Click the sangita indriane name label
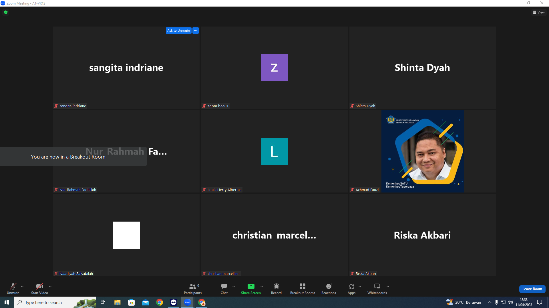This screenshot has height=308, width=549. click(73, 106)
